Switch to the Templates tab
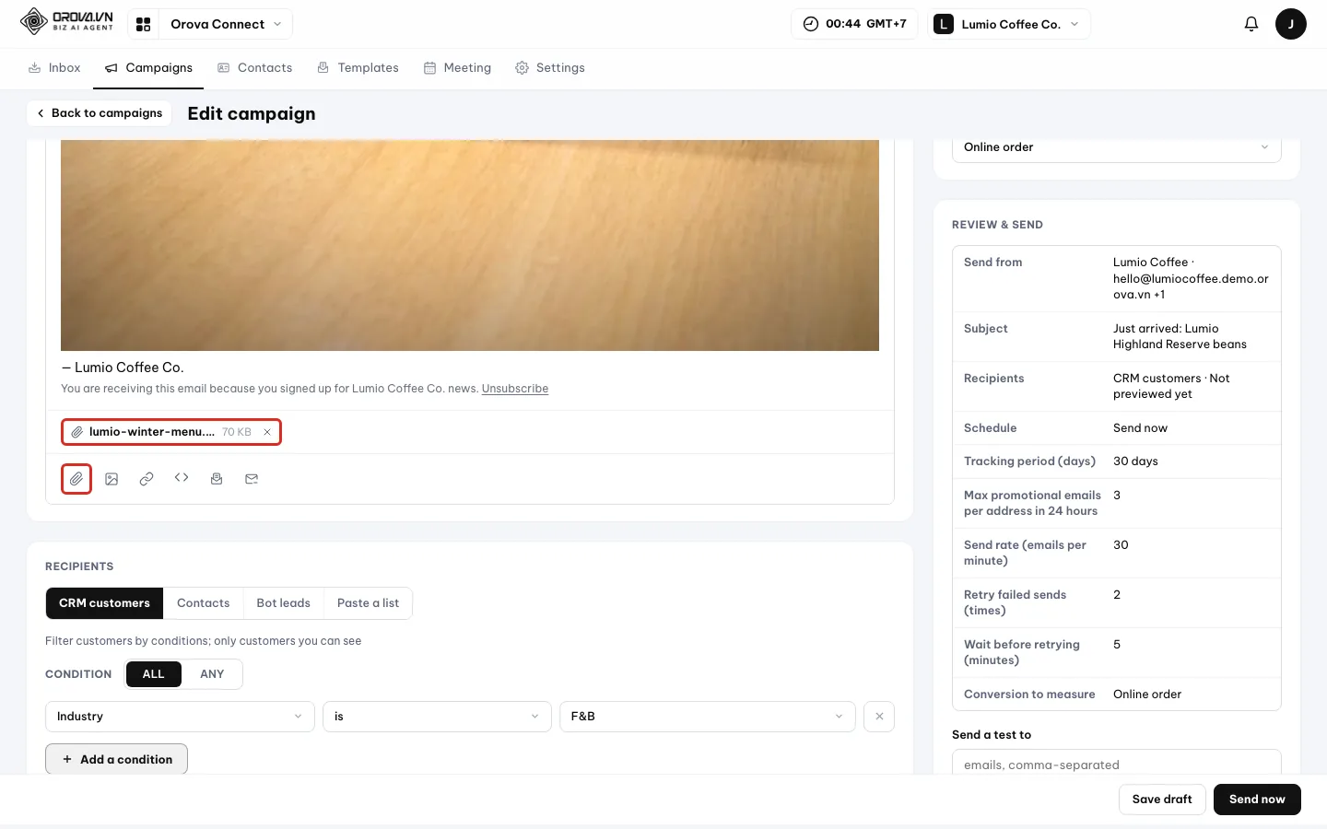Screen dimensions: 1327x829 point(358,68)
